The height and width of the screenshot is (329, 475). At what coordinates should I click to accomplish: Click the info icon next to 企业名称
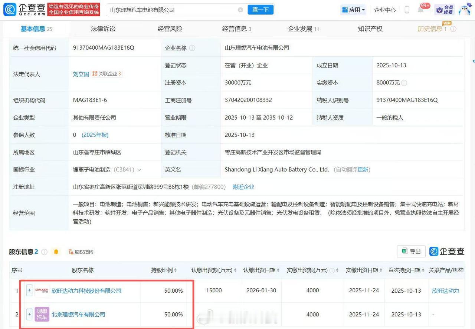pos(192,48)
